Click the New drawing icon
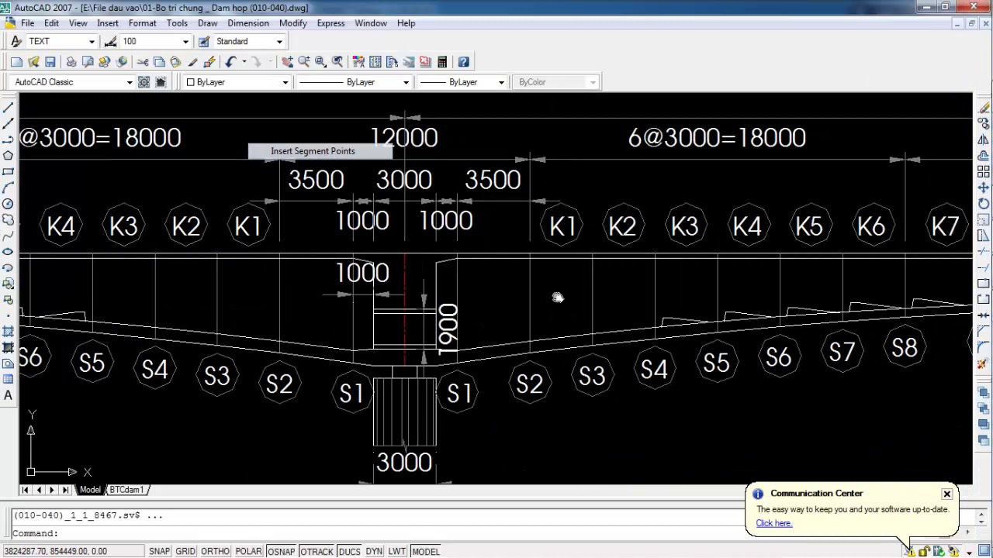993x558 pixels. click(x=16, y=62)
